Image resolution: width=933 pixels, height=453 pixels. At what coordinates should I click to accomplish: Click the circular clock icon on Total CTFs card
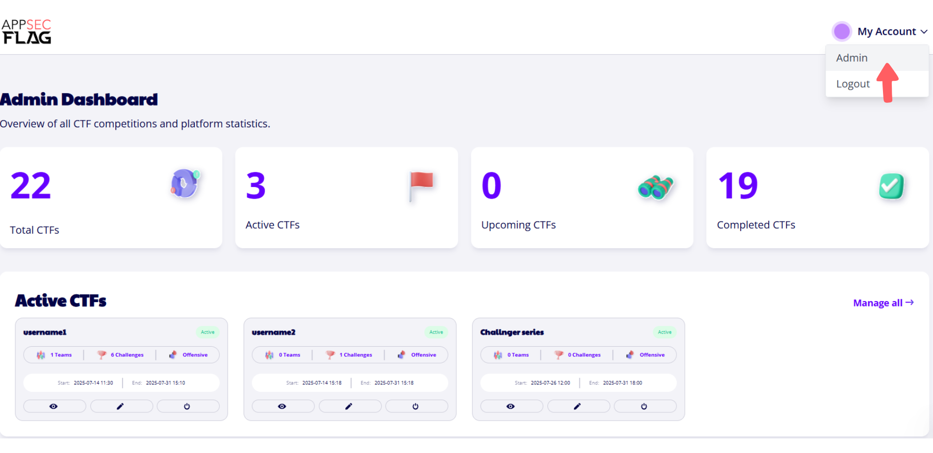point(184,184)
